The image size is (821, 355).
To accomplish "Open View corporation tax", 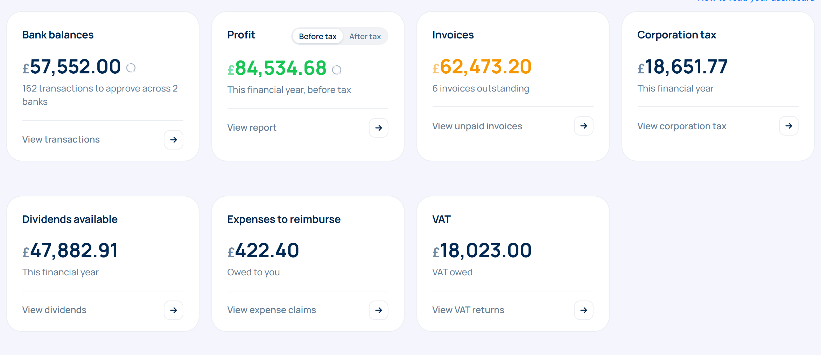I will click(682, 126).
